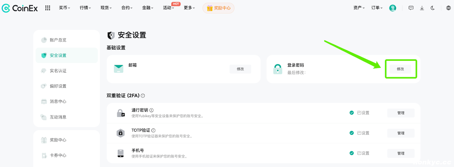
Task: Click the CoinEx logo
Action: [x=20, y=8]
